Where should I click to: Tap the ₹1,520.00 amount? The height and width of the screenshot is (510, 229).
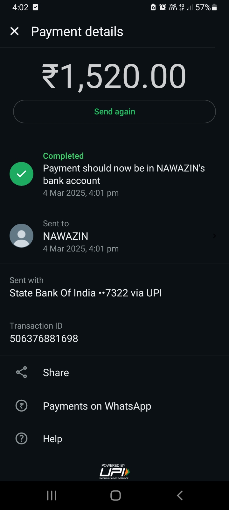pyautogui.click(x=114, y=77)
